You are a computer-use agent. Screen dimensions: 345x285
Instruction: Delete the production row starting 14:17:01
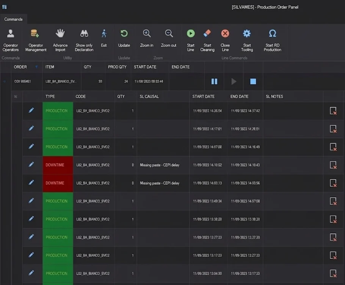pyautogui.click(x=333, y=129)
